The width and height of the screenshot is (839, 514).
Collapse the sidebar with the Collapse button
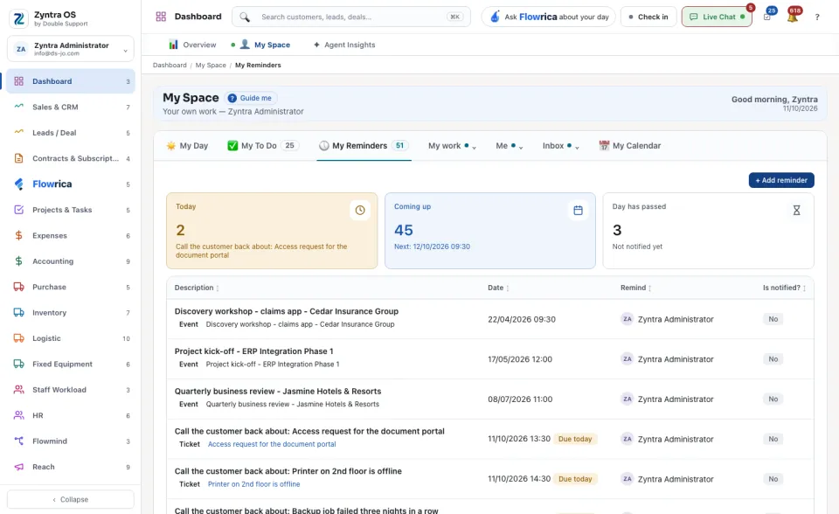[x=71, y=499]
